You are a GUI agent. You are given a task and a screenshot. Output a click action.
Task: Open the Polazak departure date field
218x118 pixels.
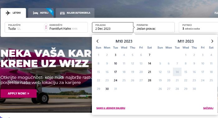point(113,27)
